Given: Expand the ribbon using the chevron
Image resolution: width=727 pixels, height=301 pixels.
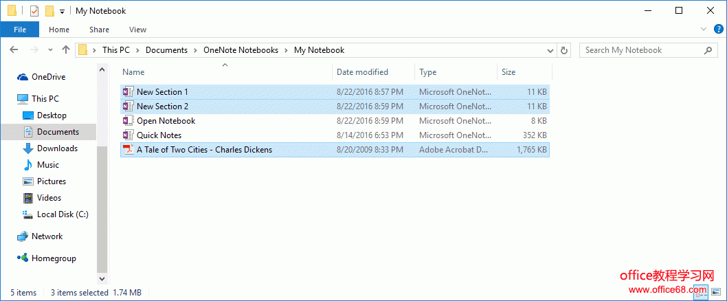Looking at the screenshot, I should pos(704,30).
